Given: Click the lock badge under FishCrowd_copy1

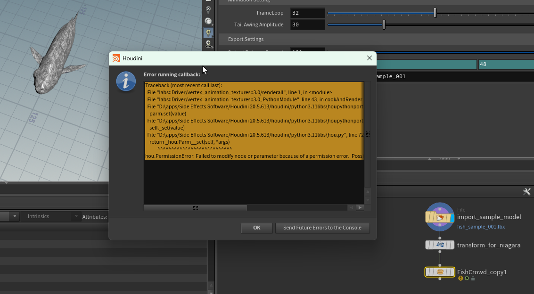Looking at the screenshot, I should (x=473, y=278).
